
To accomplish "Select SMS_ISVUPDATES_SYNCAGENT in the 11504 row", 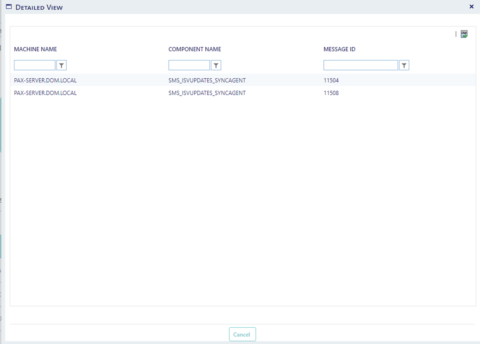I will (207, 81).
